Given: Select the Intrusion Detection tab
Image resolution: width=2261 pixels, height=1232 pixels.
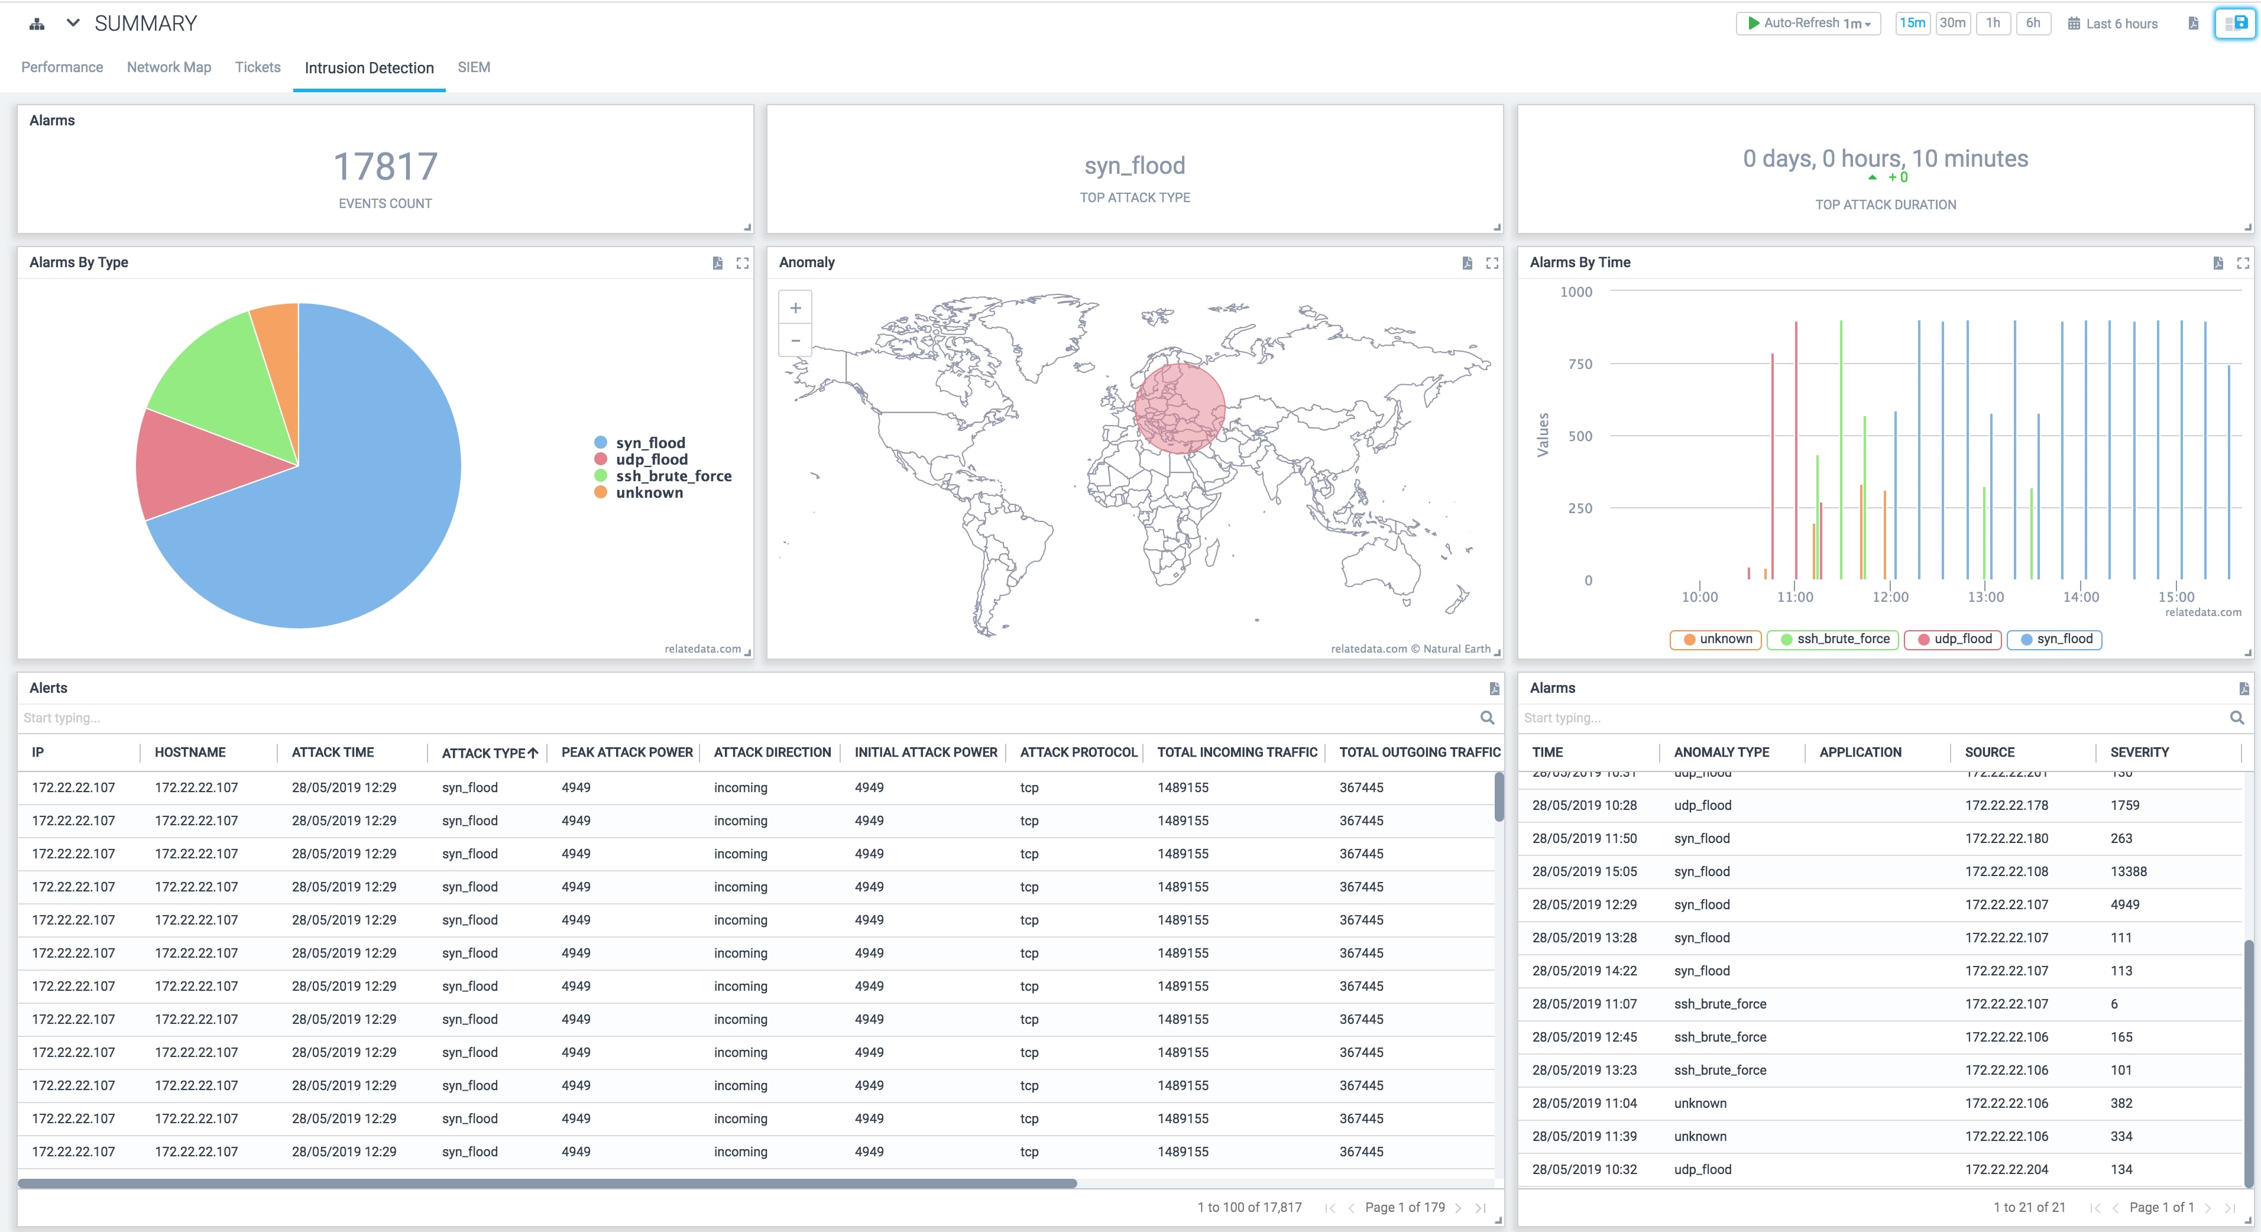Looking at the screenshot, I should coord(370,67).
